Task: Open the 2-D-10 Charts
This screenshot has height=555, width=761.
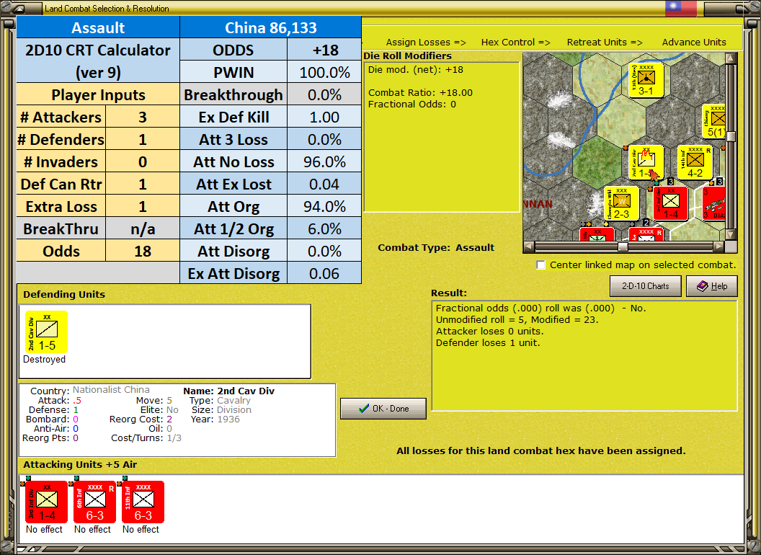Action: (x=646, y=286)
